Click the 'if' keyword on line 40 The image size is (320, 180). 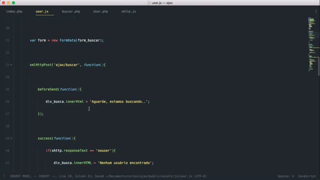47,150
